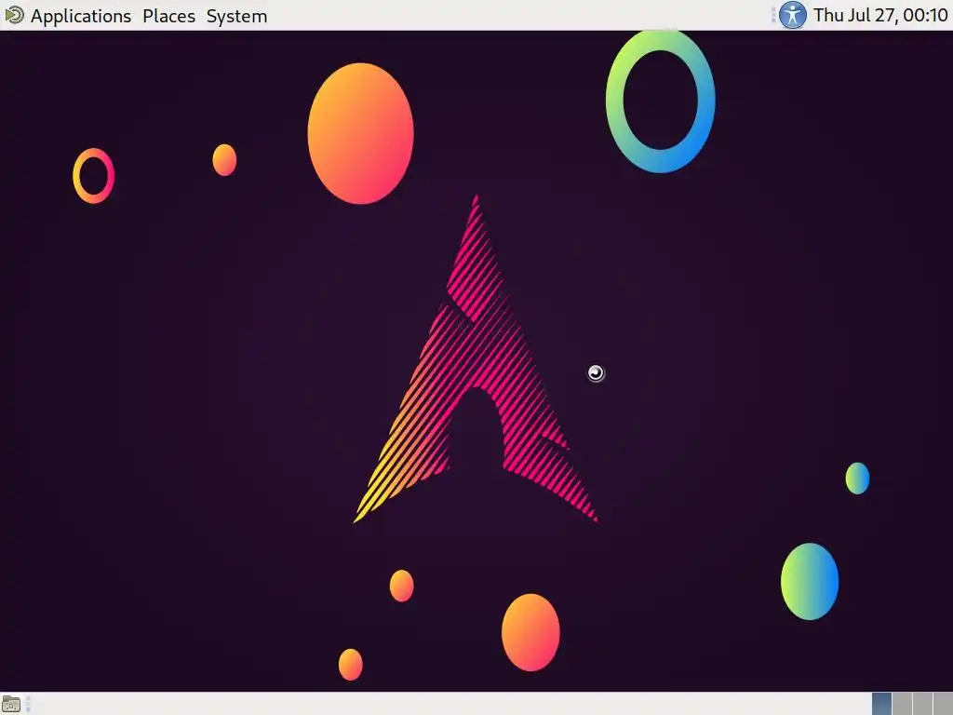Open the accessibility icon in top panel
Screen dimensions: 953x715
(x=793, y=15)
